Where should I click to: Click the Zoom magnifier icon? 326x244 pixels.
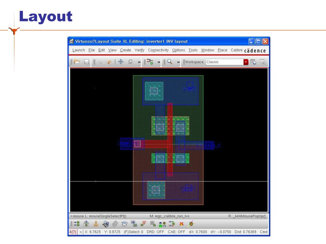point(170,62)
